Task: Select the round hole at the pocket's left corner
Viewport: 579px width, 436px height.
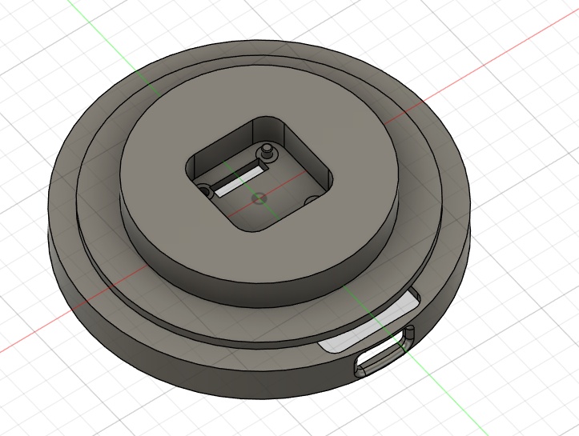Action: click(x=206, y=191)
